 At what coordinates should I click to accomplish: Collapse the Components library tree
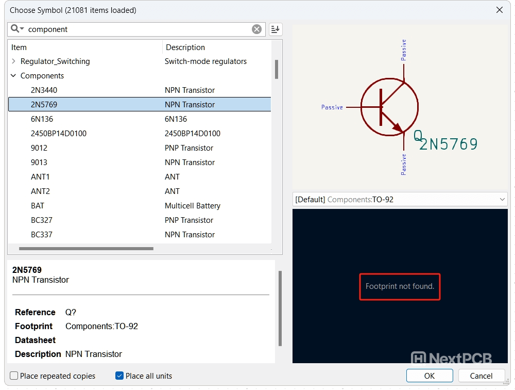point(13,76)
